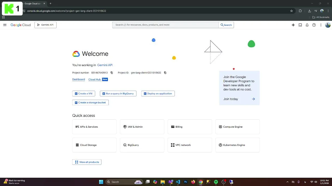The width and height of the screenshot is (332, 186).
Task: Open BigQuery quick access card
Action: [x=142, y=145]
